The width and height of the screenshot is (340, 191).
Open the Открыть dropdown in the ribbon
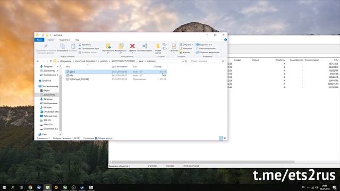click(186, 45)
